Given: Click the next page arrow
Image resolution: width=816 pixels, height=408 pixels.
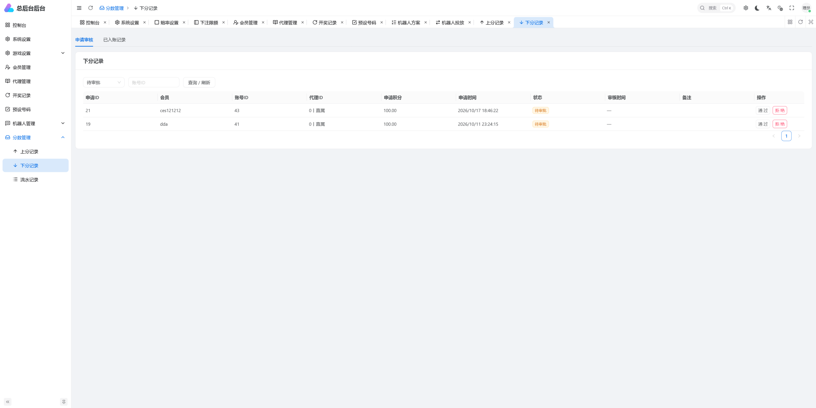Looking at the screenshot, I should pyautogui.click(x=799, y=136).
